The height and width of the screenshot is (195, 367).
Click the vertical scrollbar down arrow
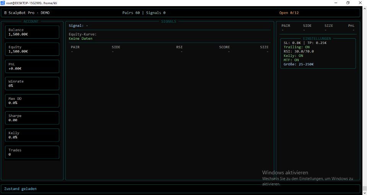(x=365, y=192)
